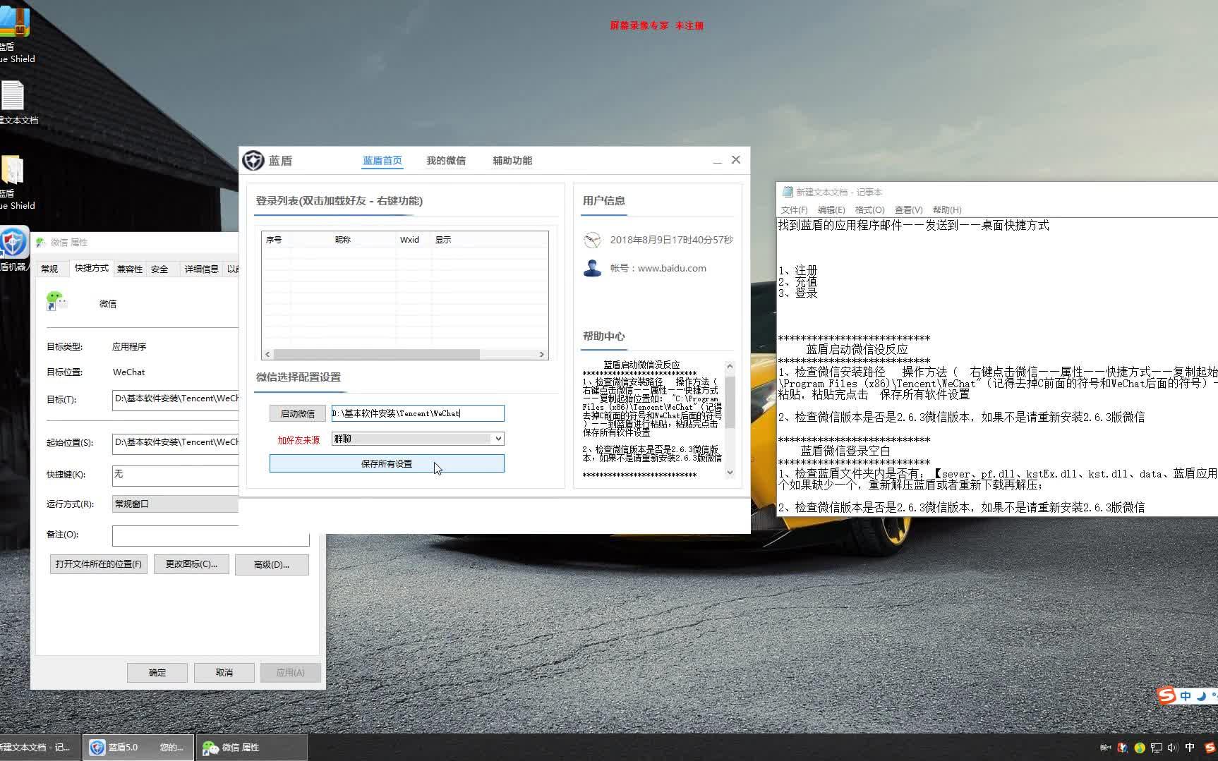Open the 快捷方式 tab in 微信 属性

(x=92, y=268)
